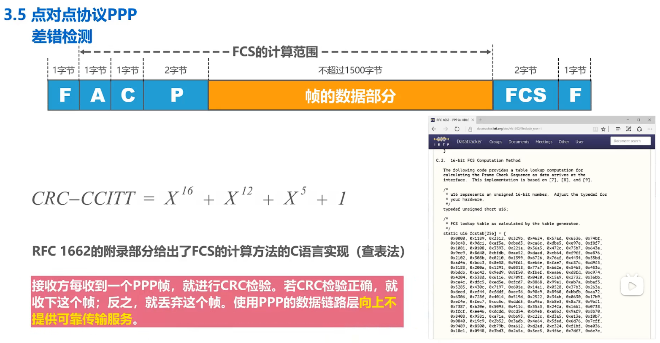Open the Settings and more (…) menu

(649, 129)
